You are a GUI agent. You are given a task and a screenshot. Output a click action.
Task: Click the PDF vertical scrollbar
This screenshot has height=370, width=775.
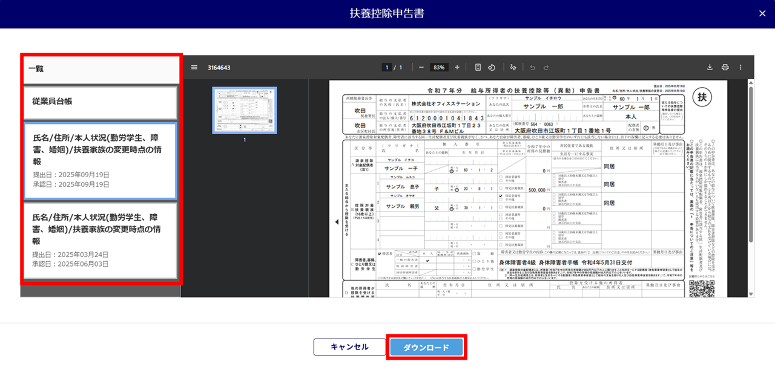(751, 163)
